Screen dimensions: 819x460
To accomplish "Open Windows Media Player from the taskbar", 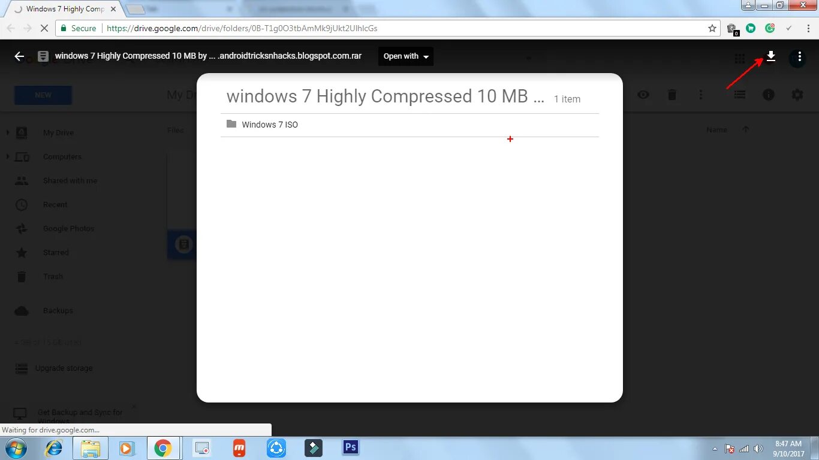I will 126,448.
